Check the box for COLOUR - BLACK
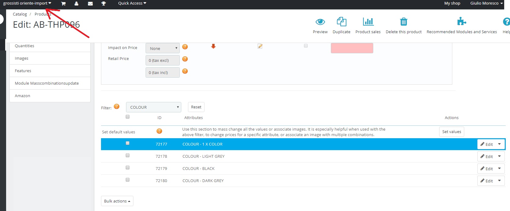The image size is (510, 211). (128, 167)
